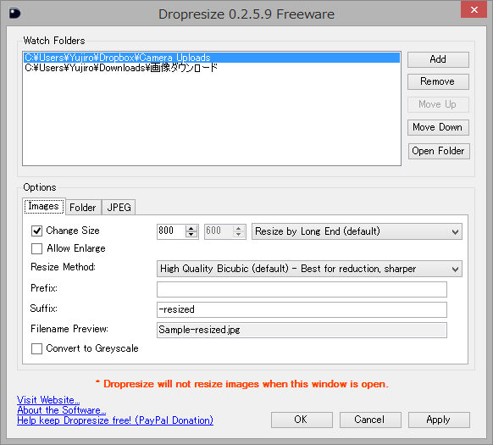493x445 pixels.
Task: Select the Dropbox Camera Uploads folder entry
Action: tap(212, 58)
